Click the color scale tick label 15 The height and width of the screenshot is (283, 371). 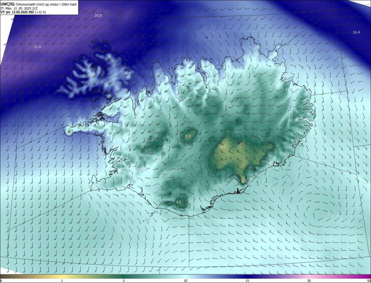point(247,281)
